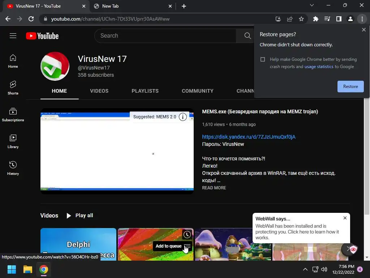Click the Videos section heading
The width and height of the screenshot is (370, 278).
coord(49,216)
